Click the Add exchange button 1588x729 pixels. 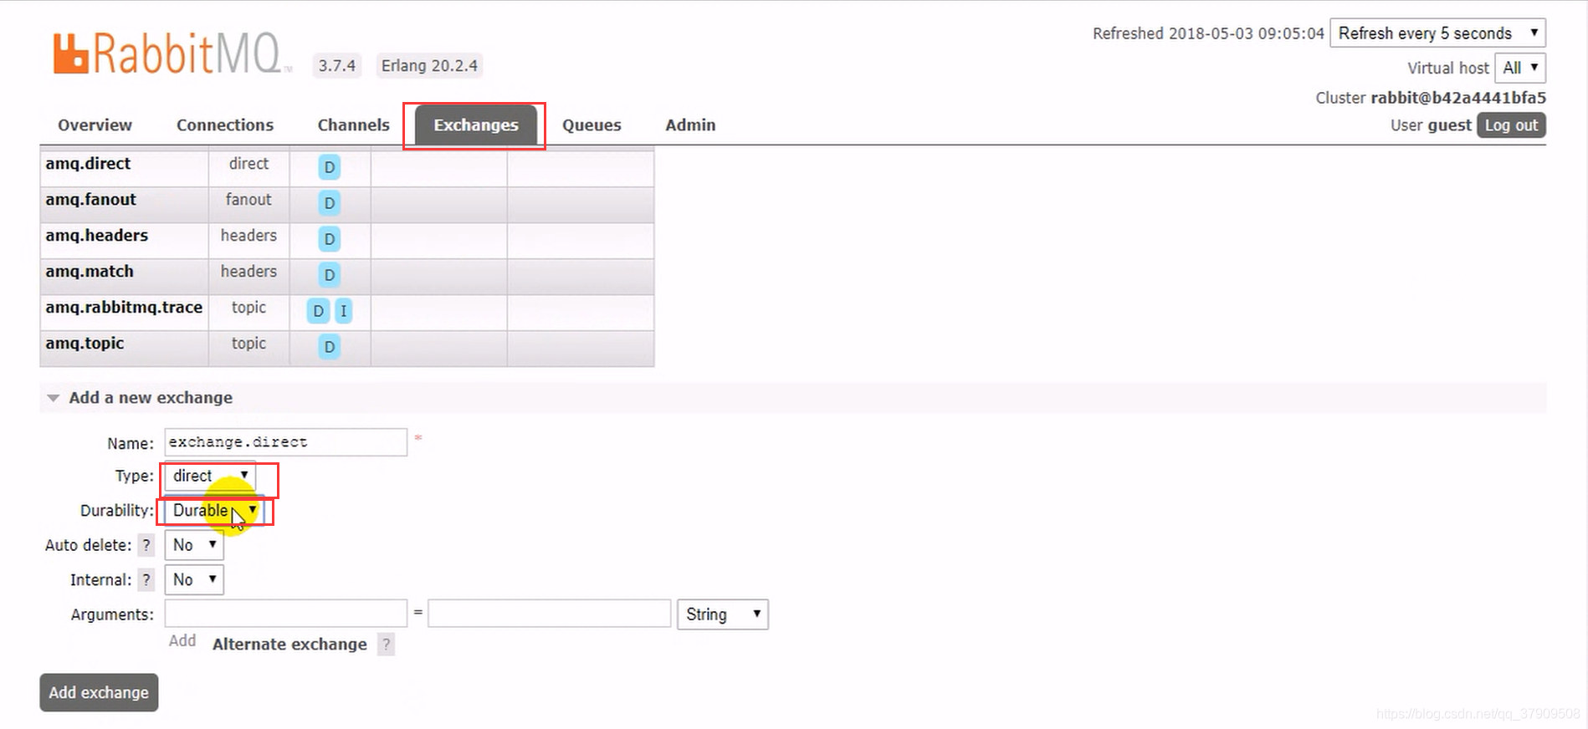click(99, 693)
